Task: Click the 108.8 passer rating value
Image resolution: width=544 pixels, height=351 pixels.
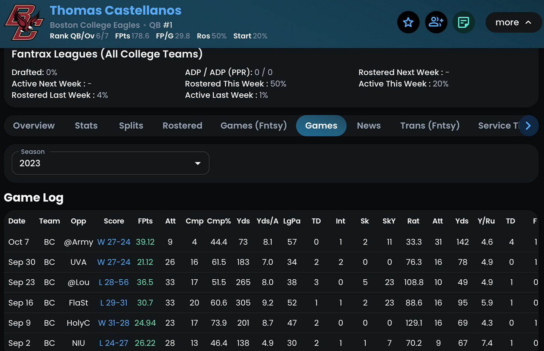Action: pos(414,282)
